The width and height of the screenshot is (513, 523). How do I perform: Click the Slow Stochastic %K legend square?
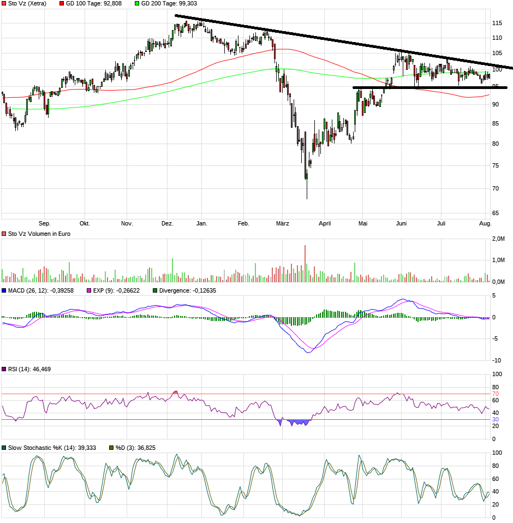click(x=4, y=448)
